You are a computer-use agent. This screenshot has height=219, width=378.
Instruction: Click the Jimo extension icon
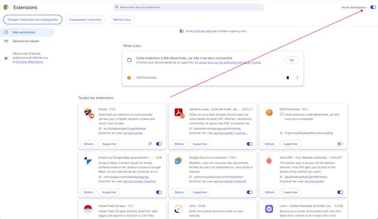(x=179, y=209)
